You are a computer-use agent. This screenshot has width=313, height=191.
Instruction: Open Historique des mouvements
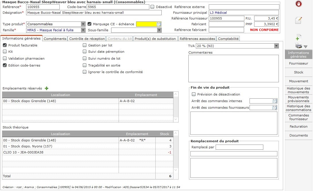click(x=298, y=90)
